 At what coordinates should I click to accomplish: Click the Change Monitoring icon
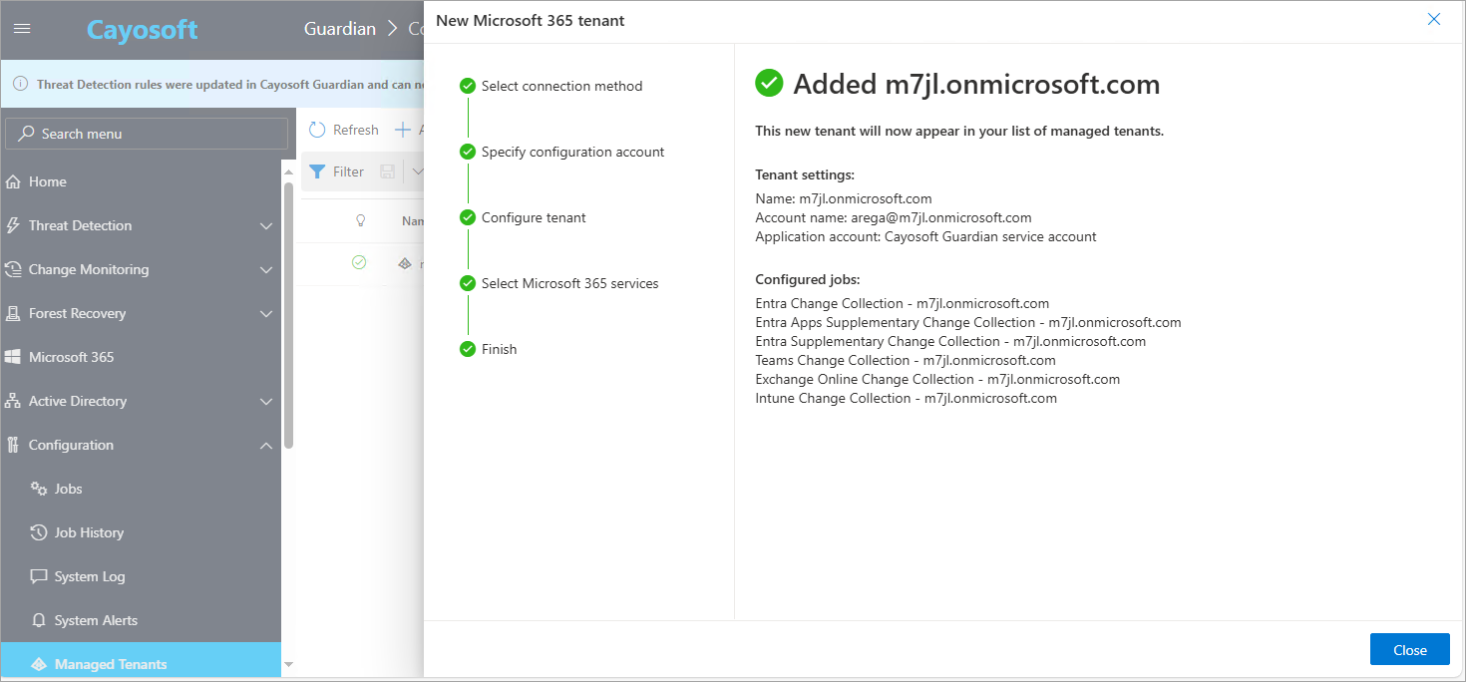coord(13,269)
